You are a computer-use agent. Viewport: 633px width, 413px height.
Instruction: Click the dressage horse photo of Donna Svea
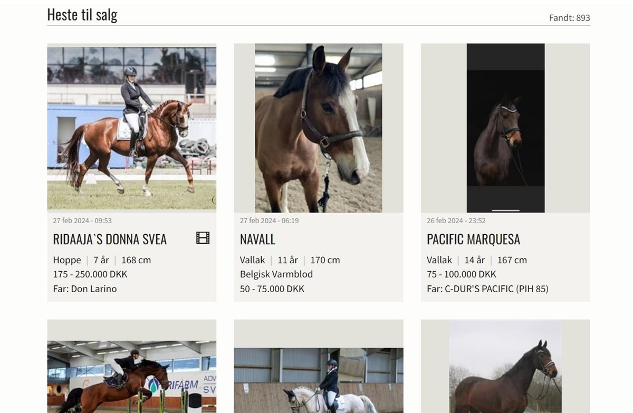coord(132,127)
